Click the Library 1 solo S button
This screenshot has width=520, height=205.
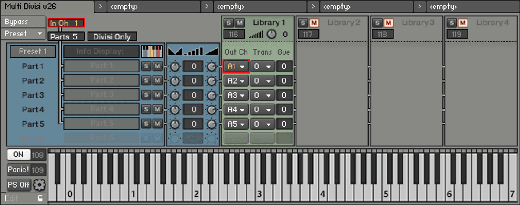point(228,23)
